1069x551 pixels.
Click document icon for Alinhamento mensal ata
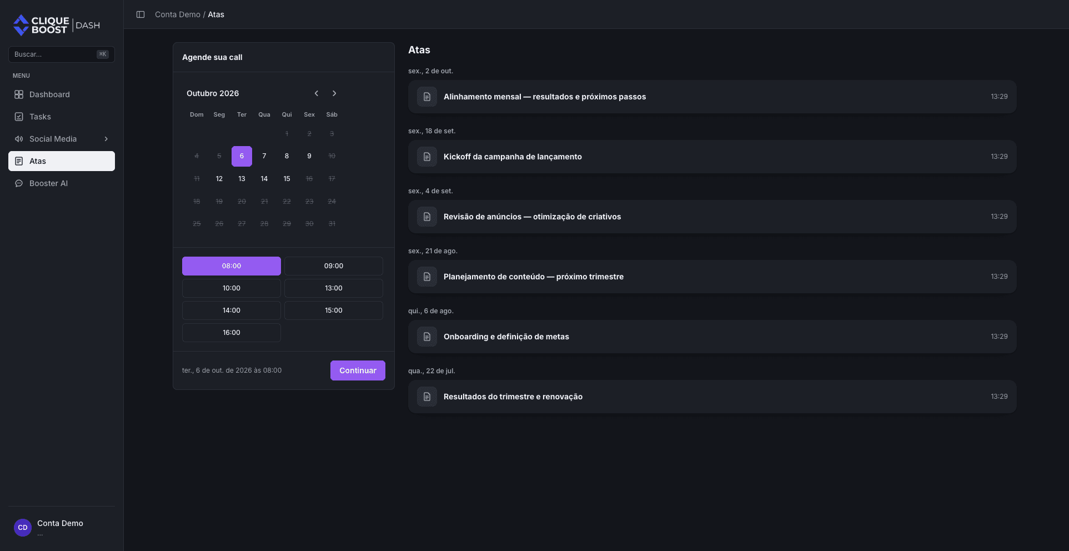427,97
